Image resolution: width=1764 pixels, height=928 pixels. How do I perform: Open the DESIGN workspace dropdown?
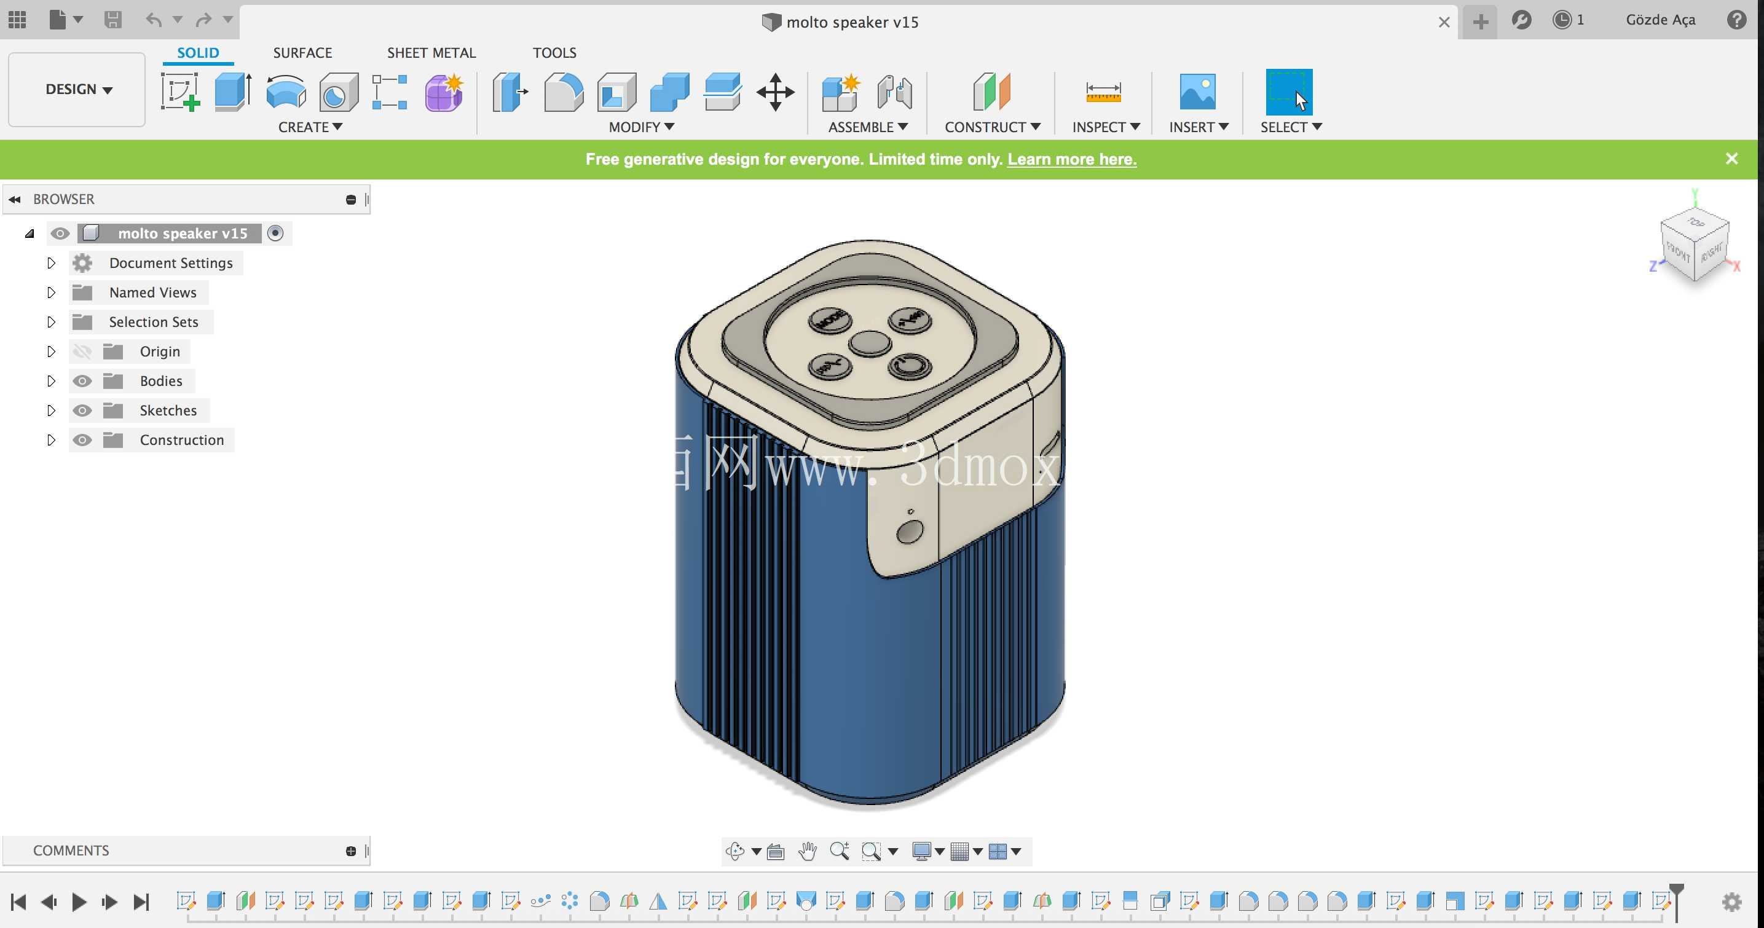[x=77, y=89]
